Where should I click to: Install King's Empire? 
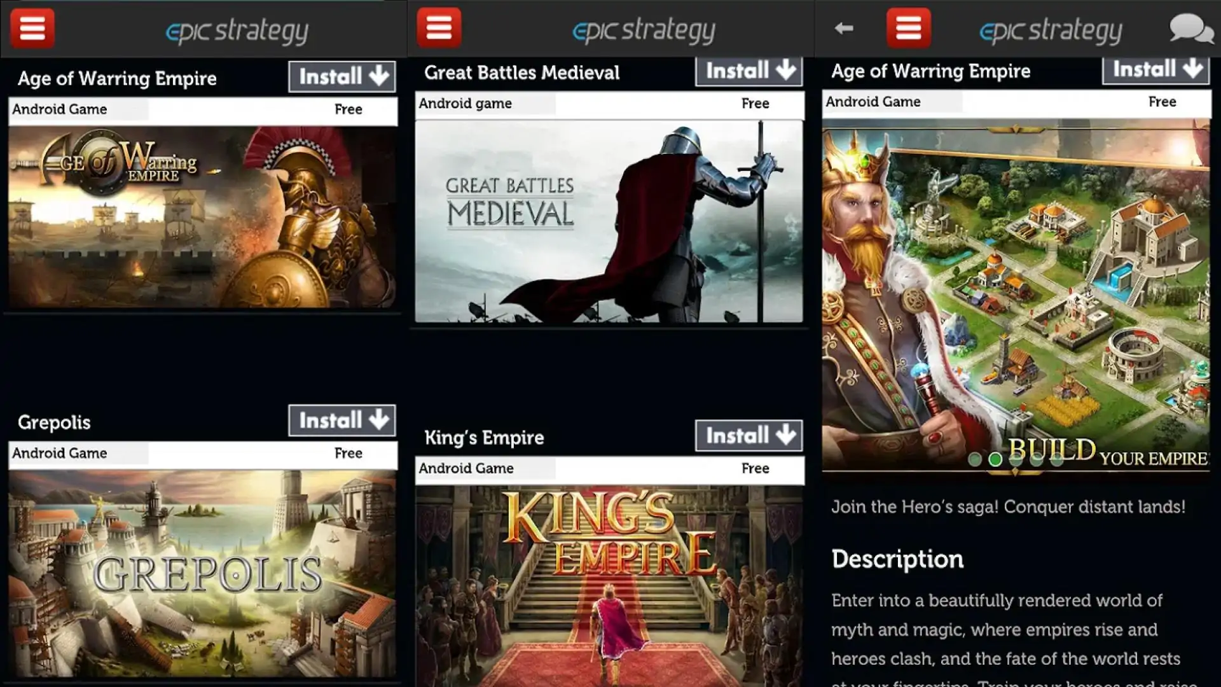tap(749, 436)
